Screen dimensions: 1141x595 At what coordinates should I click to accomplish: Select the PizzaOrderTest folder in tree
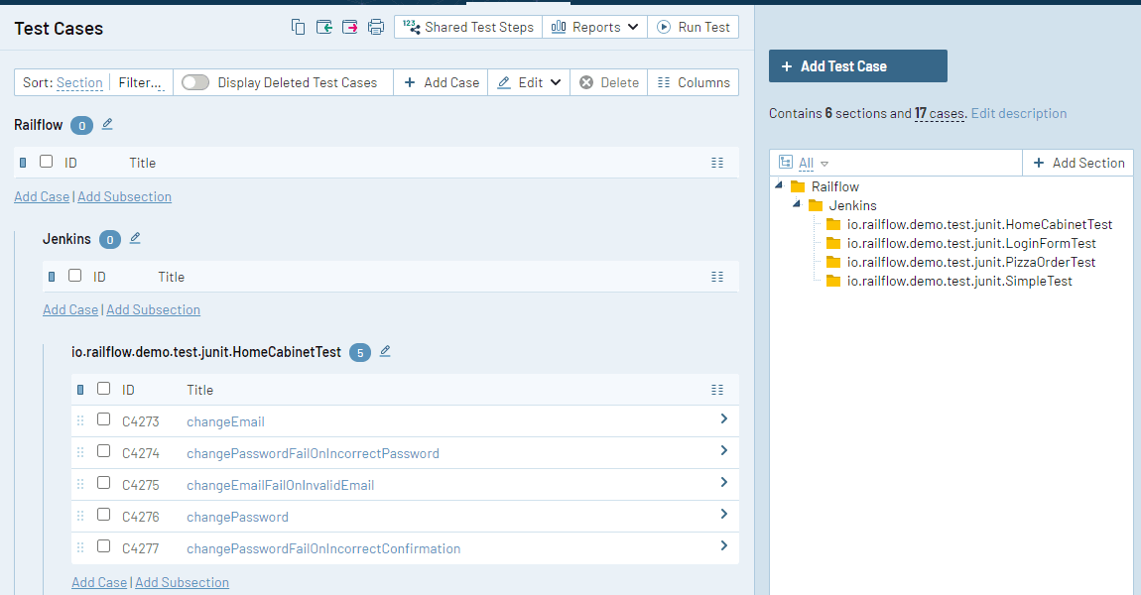point(970,263)
